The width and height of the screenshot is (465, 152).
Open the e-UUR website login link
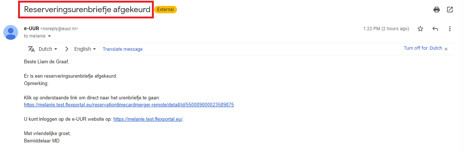(148, 119)
